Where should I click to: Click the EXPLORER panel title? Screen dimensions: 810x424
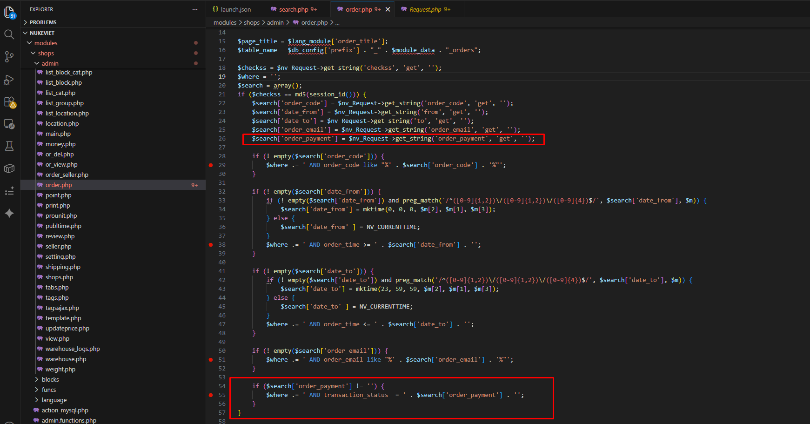pyautogui.click(x=41, y=9)
